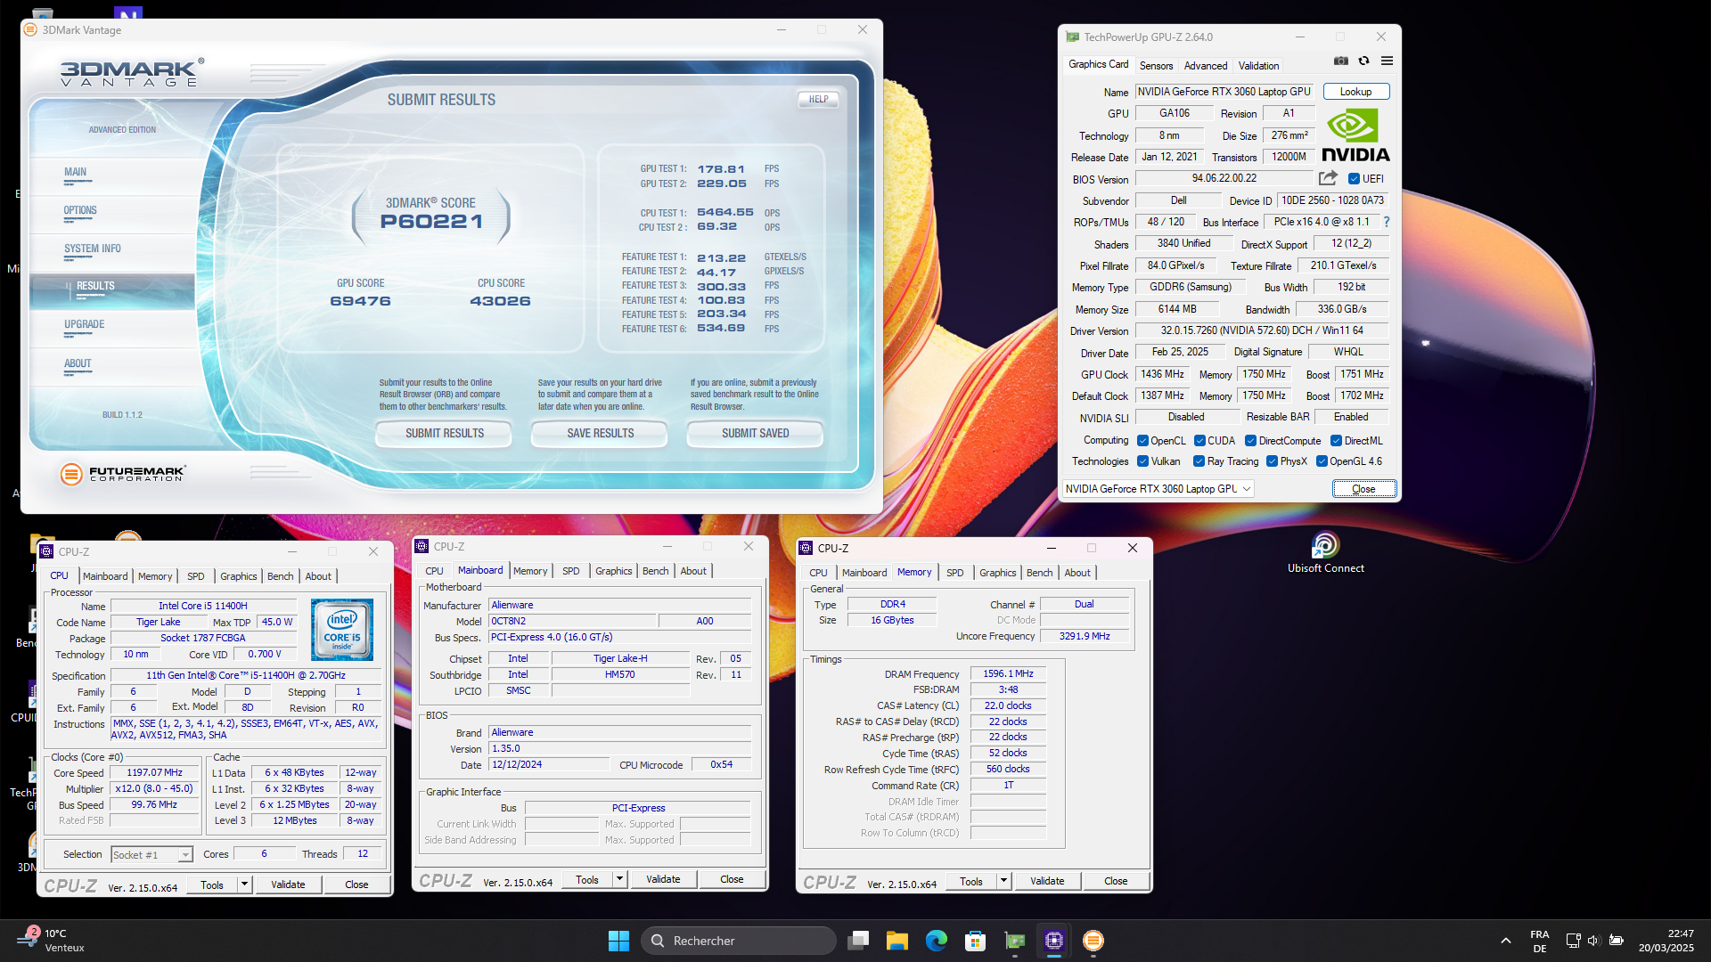This screenshot has height=962, width=1711.
Task: Toggle the PhysX checkbox
Action: 1273,461
